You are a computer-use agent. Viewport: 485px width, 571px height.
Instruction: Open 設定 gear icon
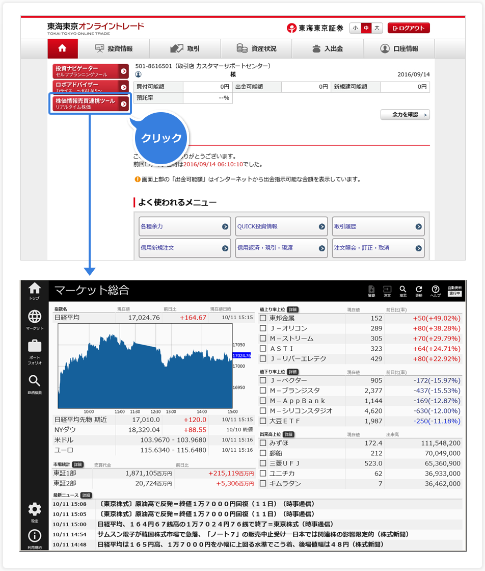click(x=35, y=512)
